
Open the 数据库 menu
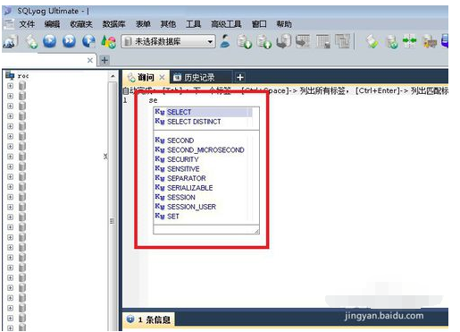[113, 24]
